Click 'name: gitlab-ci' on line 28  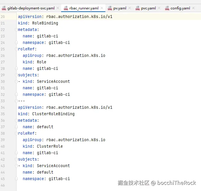(x=40, y=68)
